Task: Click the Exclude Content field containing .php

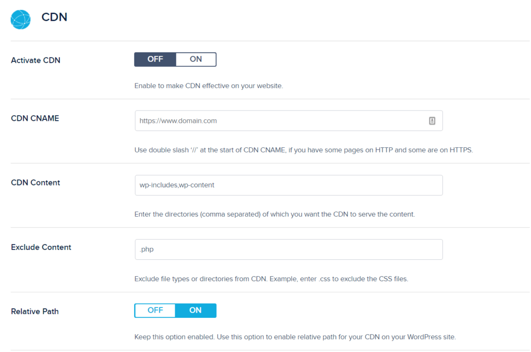Action: point(288,249)
